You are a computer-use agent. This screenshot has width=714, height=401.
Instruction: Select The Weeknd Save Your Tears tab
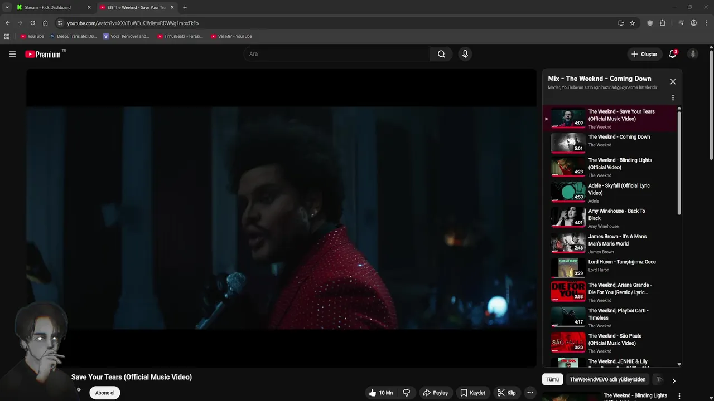pos(137,7)
